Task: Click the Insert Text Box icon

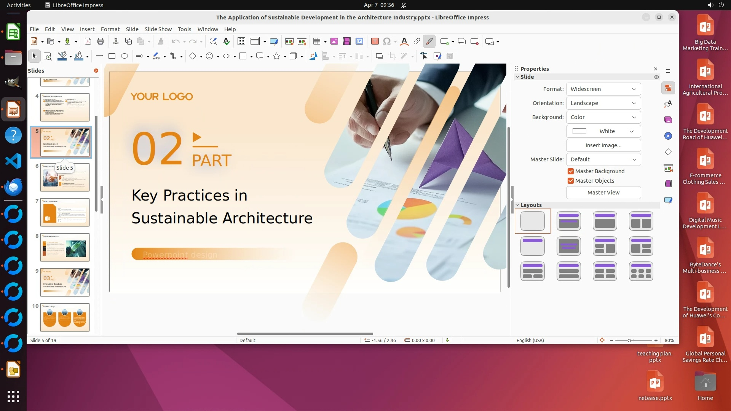Action: pos(375,41)
